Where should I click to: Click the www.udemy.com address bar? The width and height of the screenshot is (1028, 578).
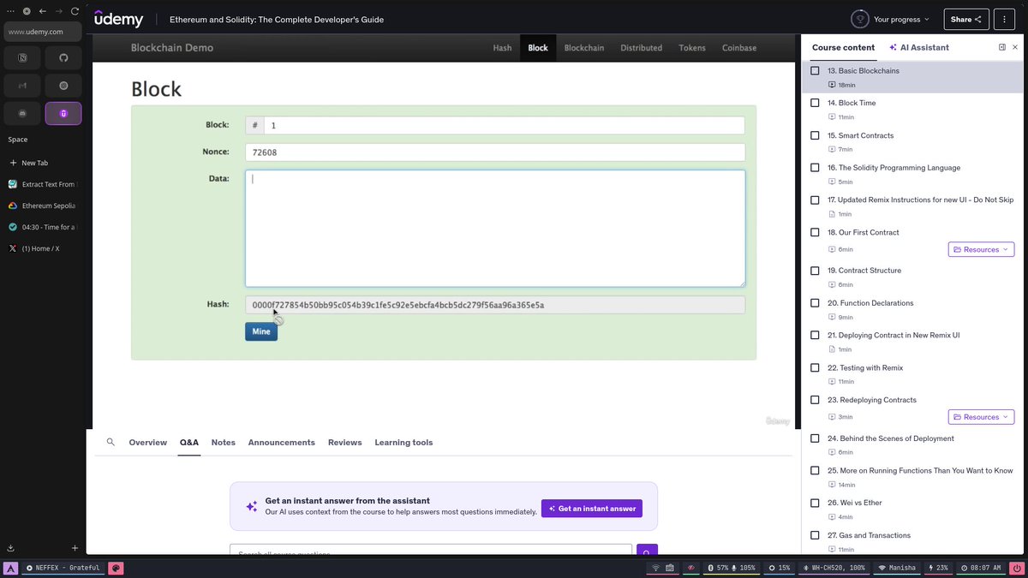43,32
